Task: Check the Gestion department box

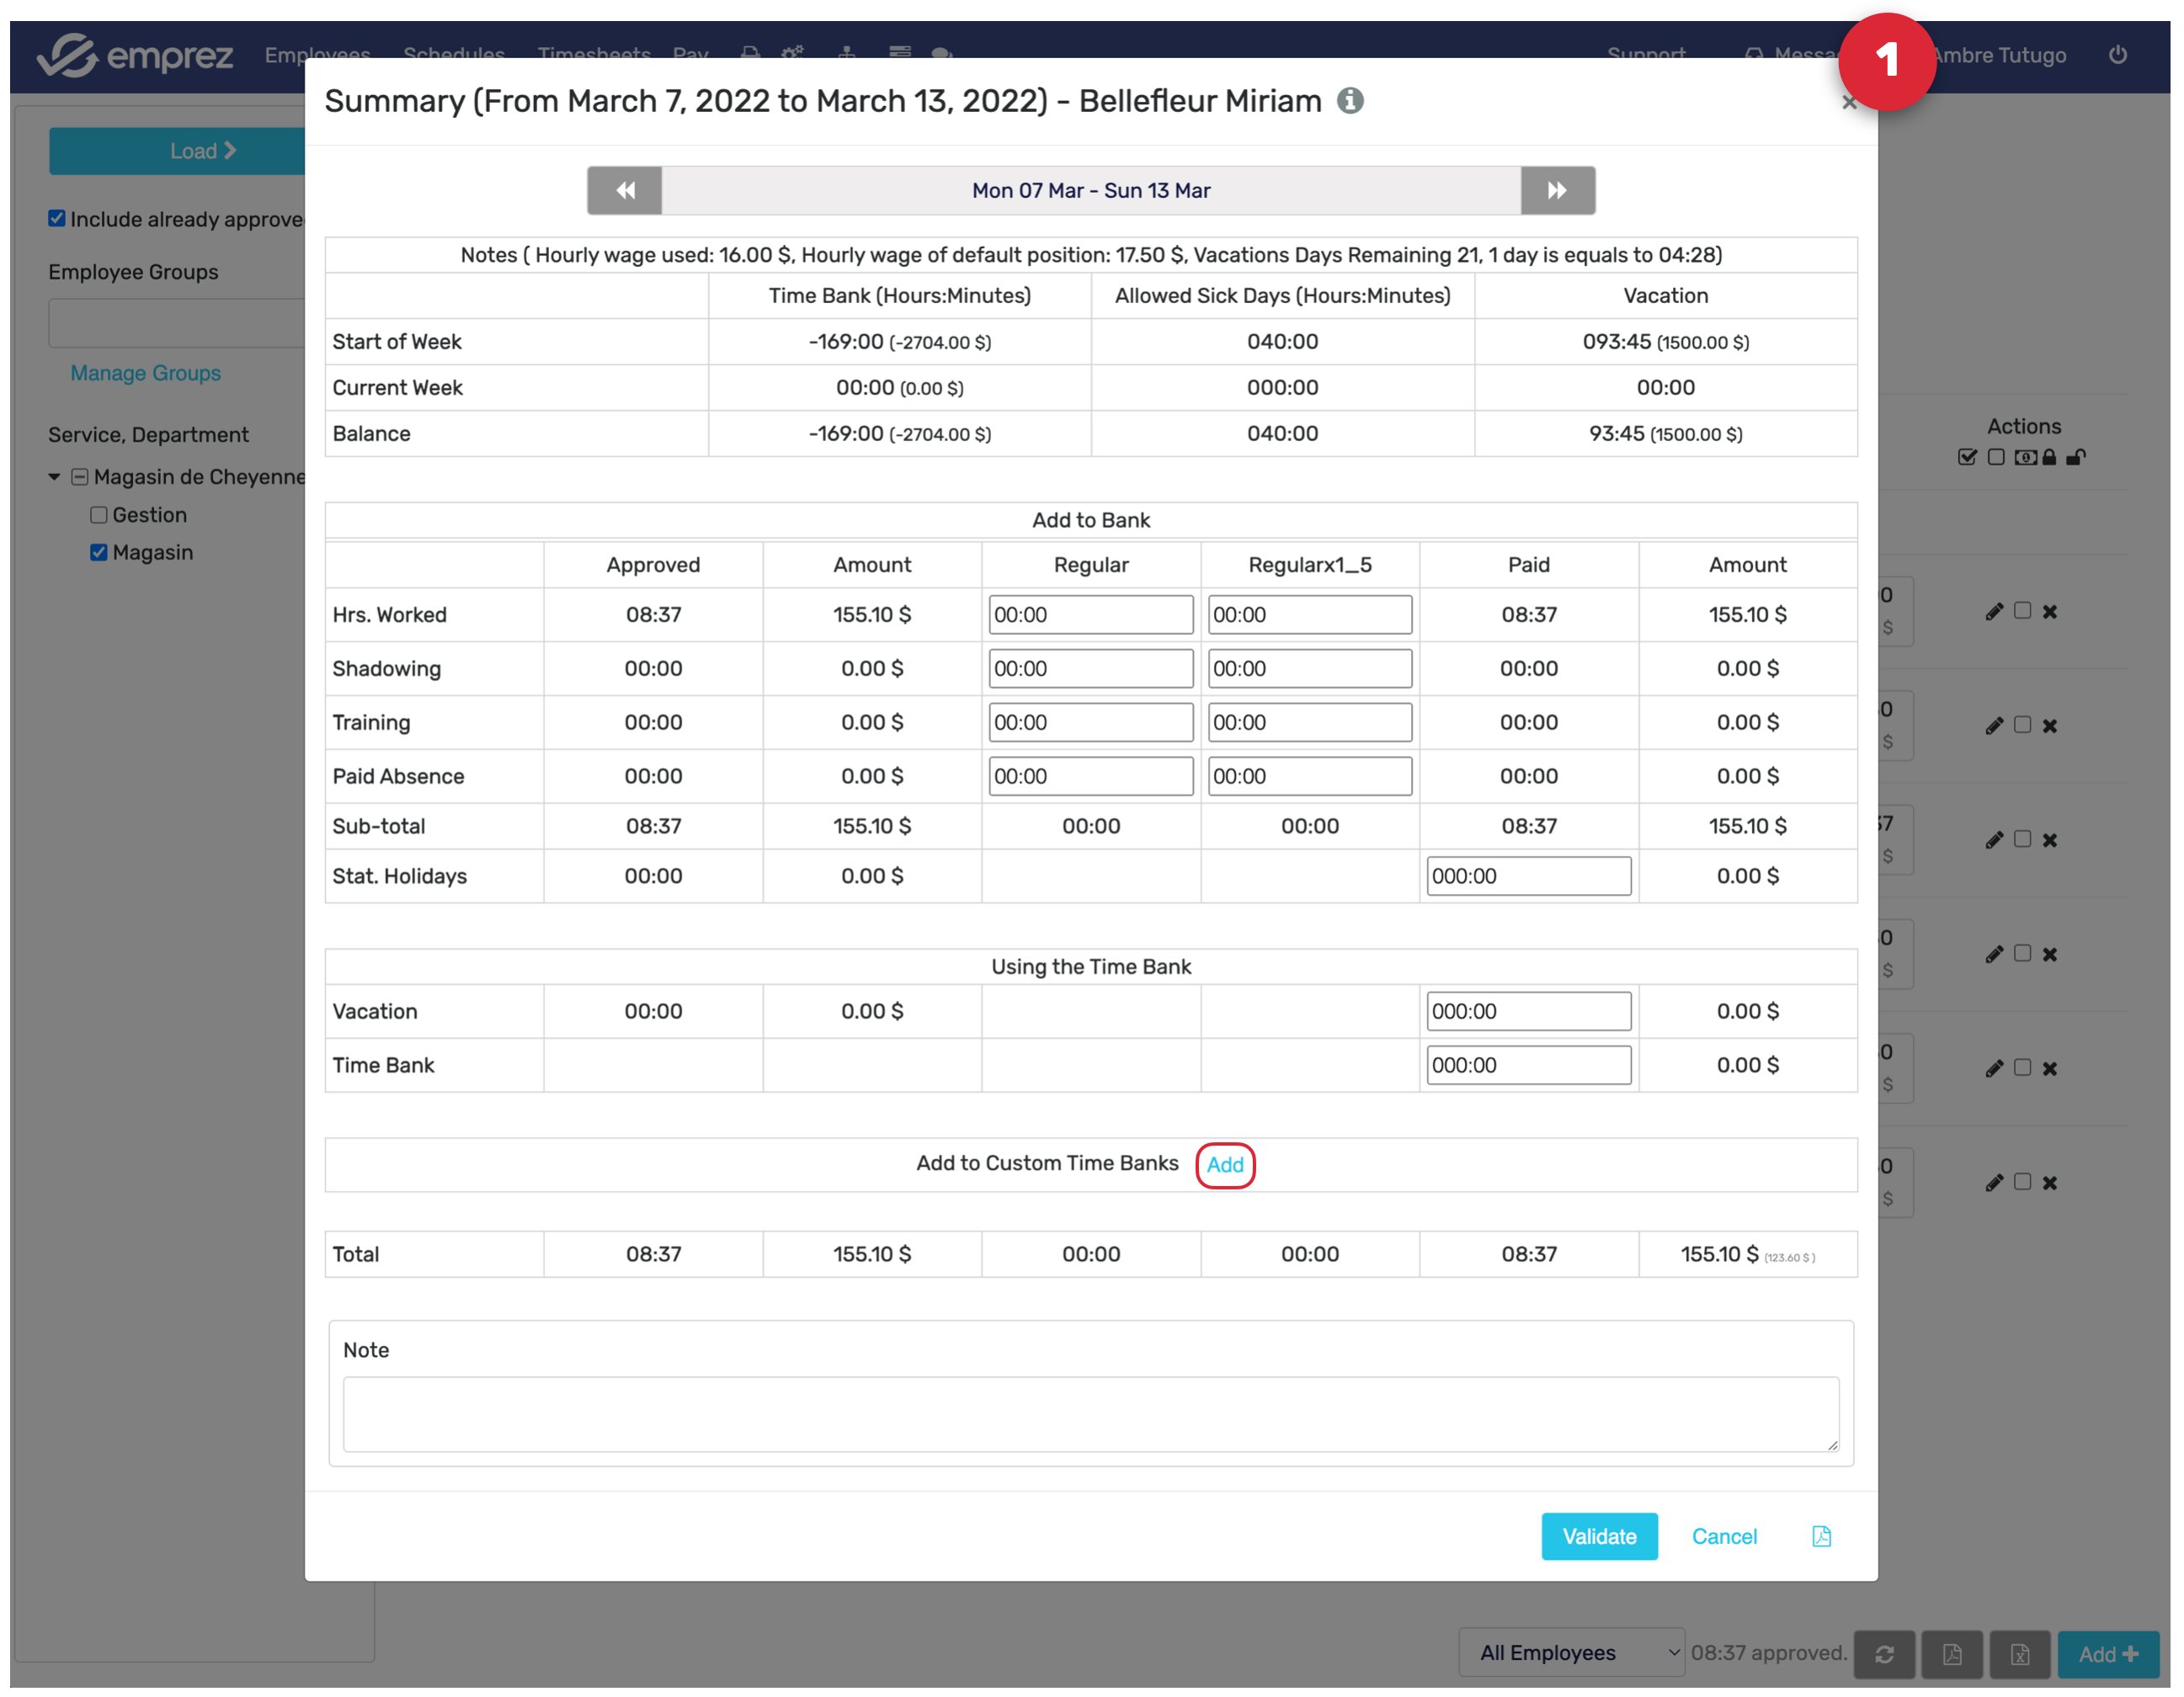Action: point(99,515)
